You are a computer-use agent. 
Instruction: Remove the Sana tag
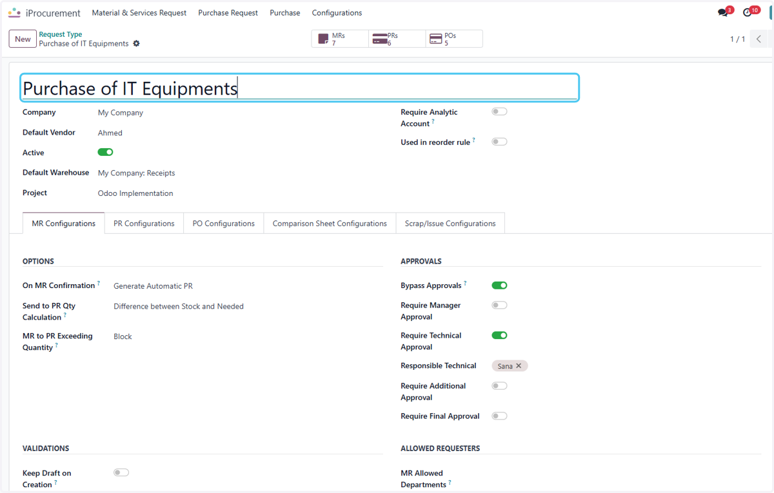coord(519,366)
